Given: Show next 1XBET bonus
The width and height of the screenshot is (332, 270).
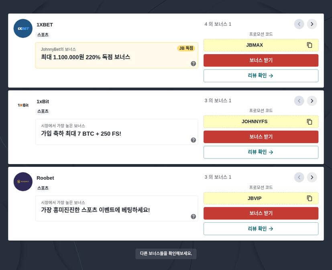Looking at the screenshot, I should point(312,24).
